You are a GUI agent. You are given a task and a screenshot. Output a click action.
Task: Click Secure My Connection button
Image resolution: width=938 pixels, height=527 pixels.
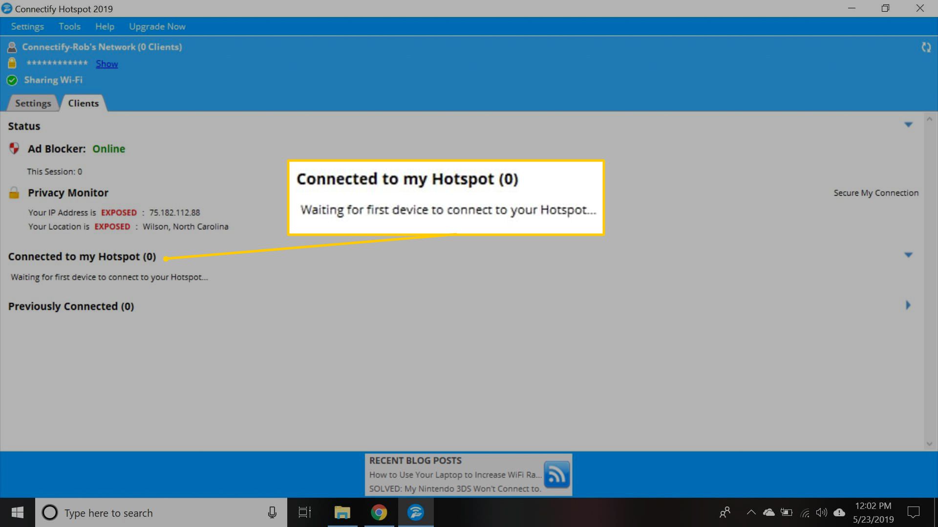[875, 192]
